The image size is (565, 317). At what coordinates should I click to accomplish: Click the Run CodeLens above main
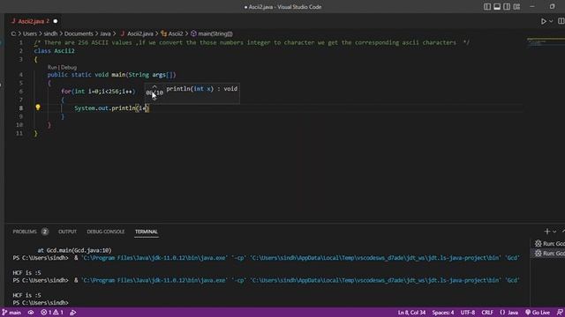52,67
